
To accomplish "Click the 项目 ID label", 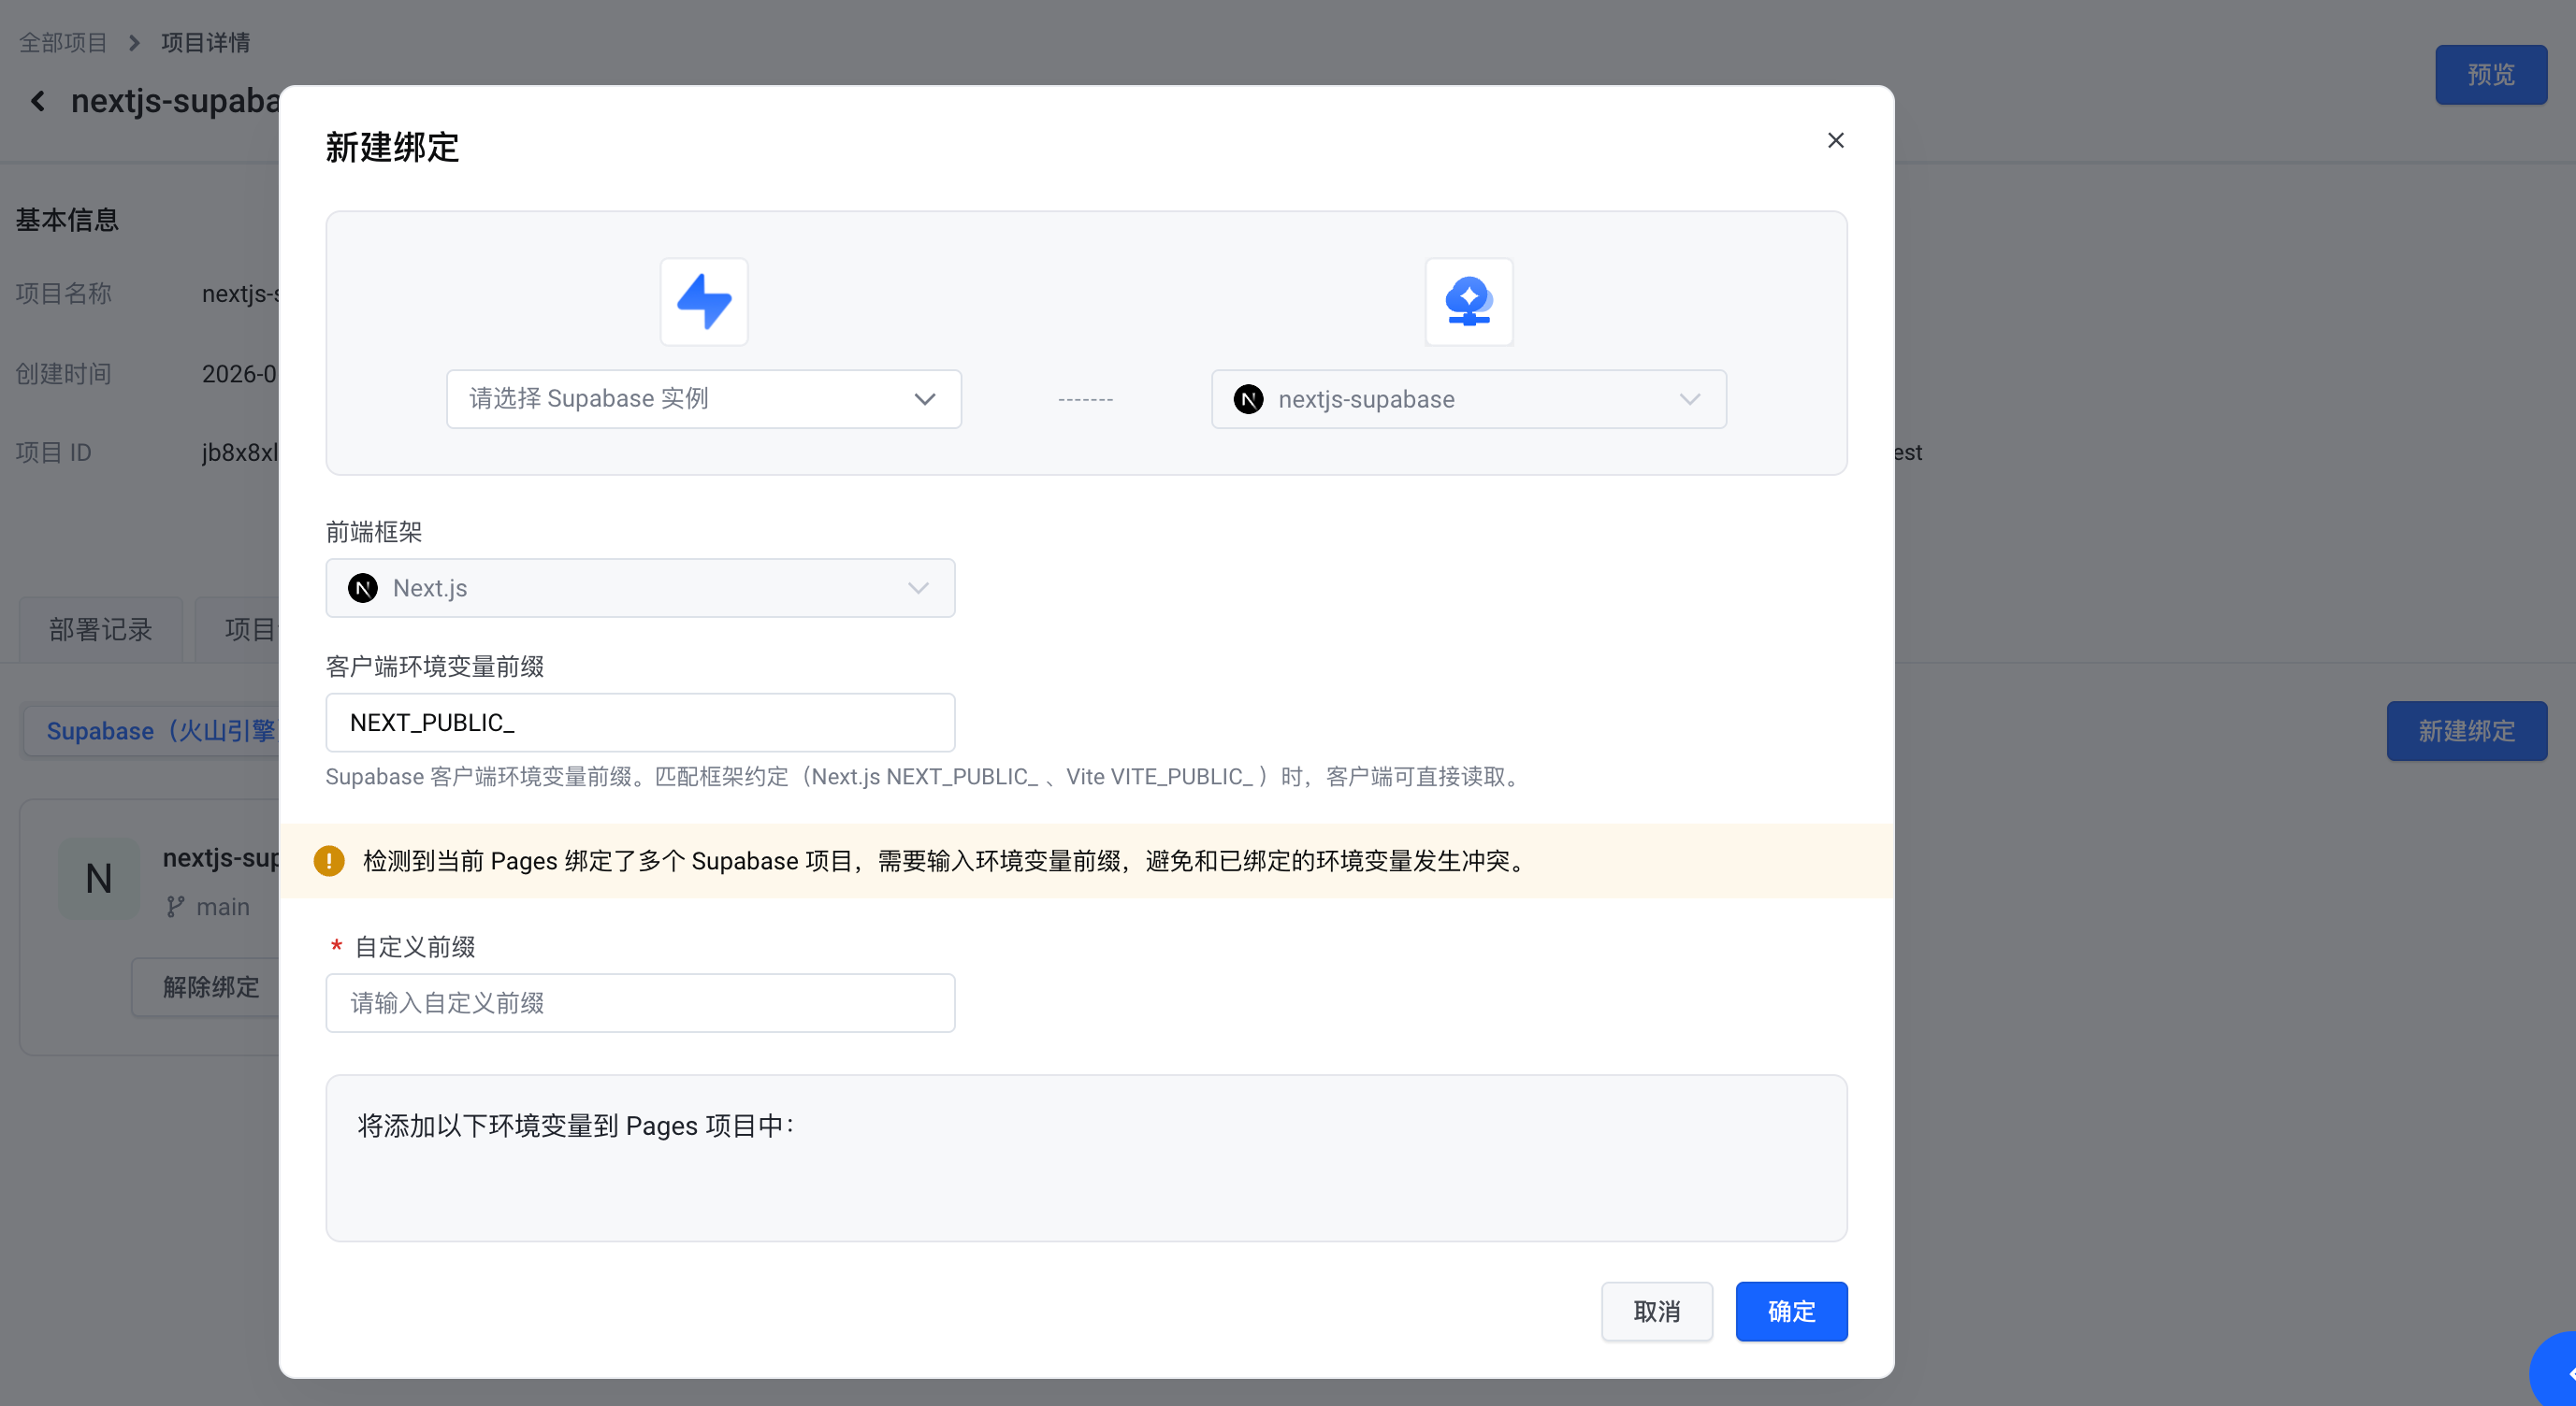I will pos(54,452).
